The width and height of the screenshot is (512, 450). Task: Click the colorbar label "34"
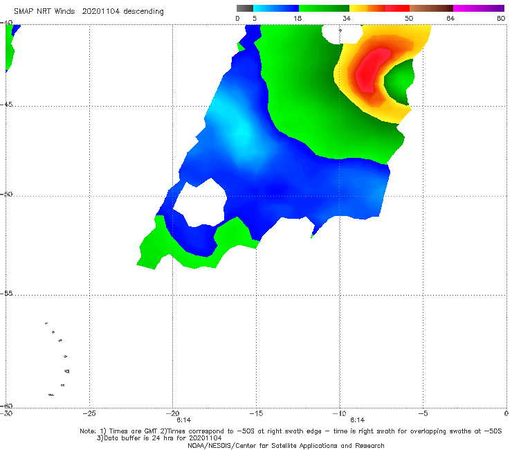click(x=347, y=19)
